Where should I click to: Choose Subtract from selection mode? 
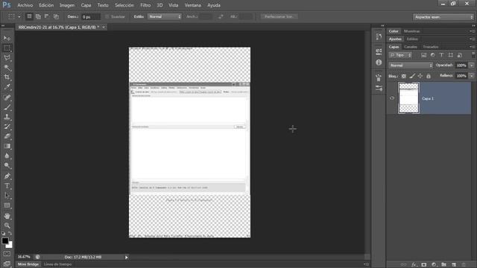coord(47,16)
